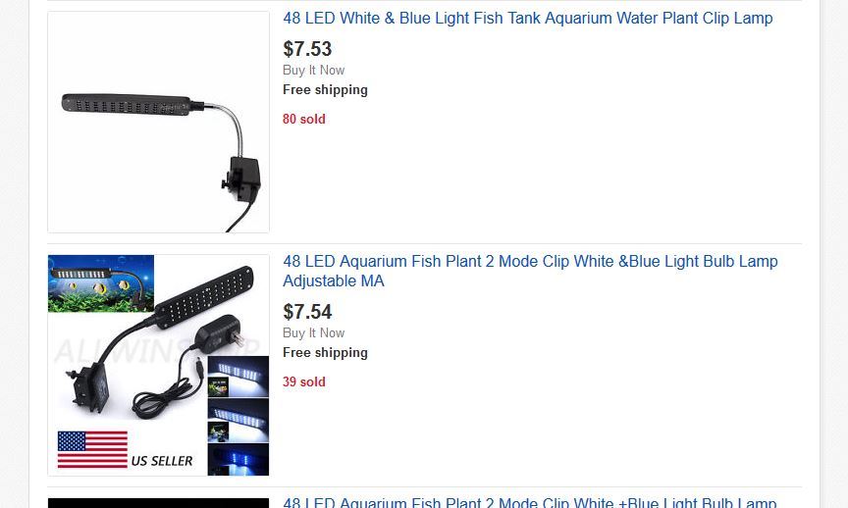Image resolution: width=848 pixels, height=508 pixels.
Task: Click Buy It Now under the $7.53 price
Action: [x=313, y=71]
